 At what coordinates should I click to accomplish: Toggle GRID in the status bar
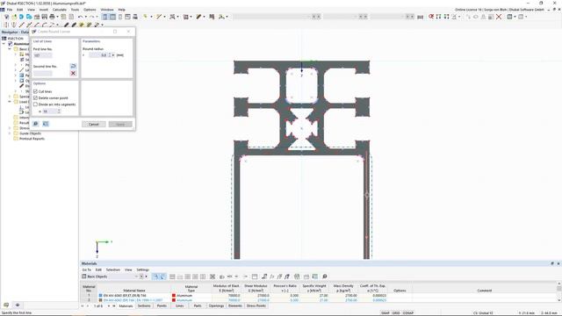point(396,312)
